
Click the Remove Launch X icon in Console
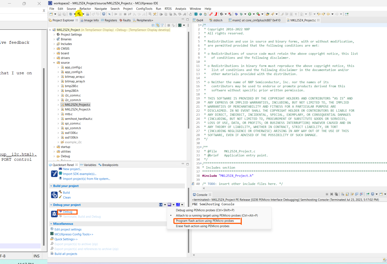click(x=331, y=194)
